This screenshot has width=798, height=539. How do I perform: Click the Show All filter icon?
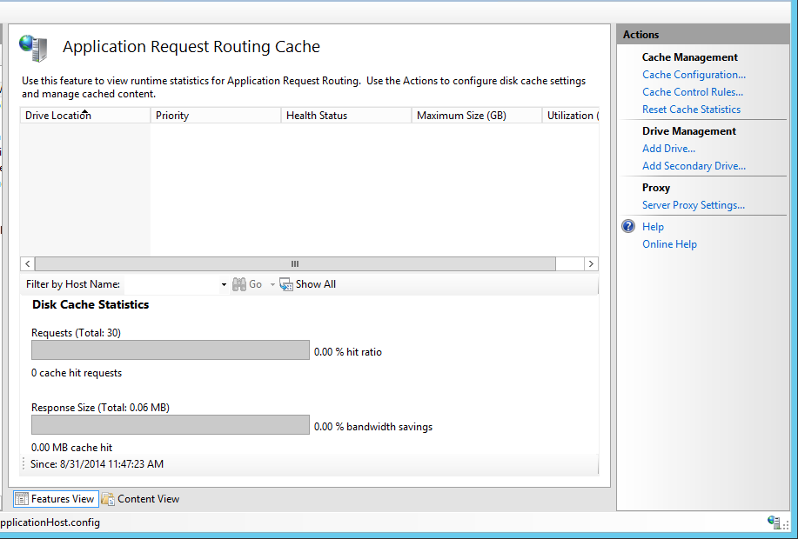pyautogui.click(x=286, y=284)
